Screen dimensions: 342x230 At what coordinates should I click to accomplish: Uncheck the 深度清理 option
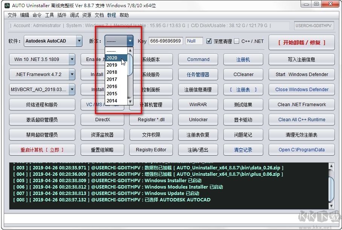(209, 41)
